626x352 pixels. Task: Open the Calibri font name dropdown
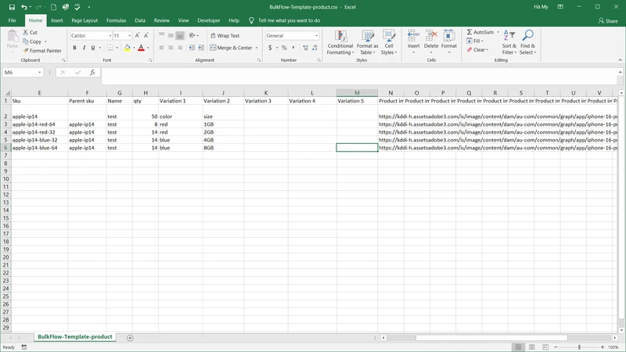[x=108, y=36]
